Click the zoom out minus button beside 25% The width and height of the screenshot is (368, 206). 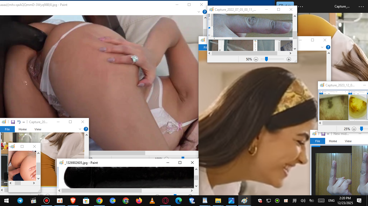click(354, 129)
